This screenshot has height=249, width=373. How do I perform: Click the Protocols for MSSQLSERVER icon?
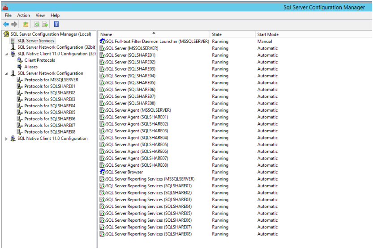[x=20, y=80]
